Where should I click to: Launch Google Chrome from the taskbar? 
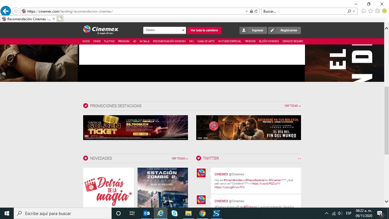[x=202, y=213]
